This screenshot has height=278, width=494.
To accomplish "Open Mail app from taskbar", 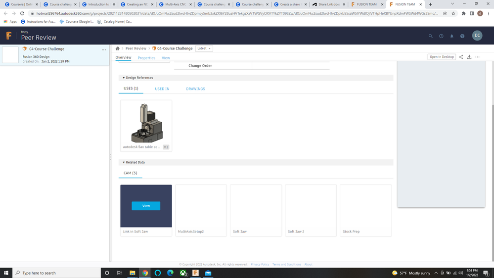I will (x=208, y=273).
